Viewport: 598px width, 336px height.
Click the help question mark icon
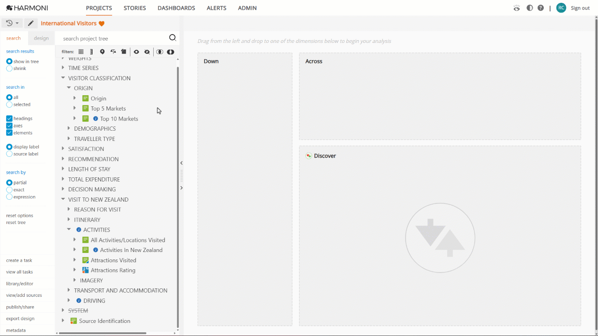point(541,8)
